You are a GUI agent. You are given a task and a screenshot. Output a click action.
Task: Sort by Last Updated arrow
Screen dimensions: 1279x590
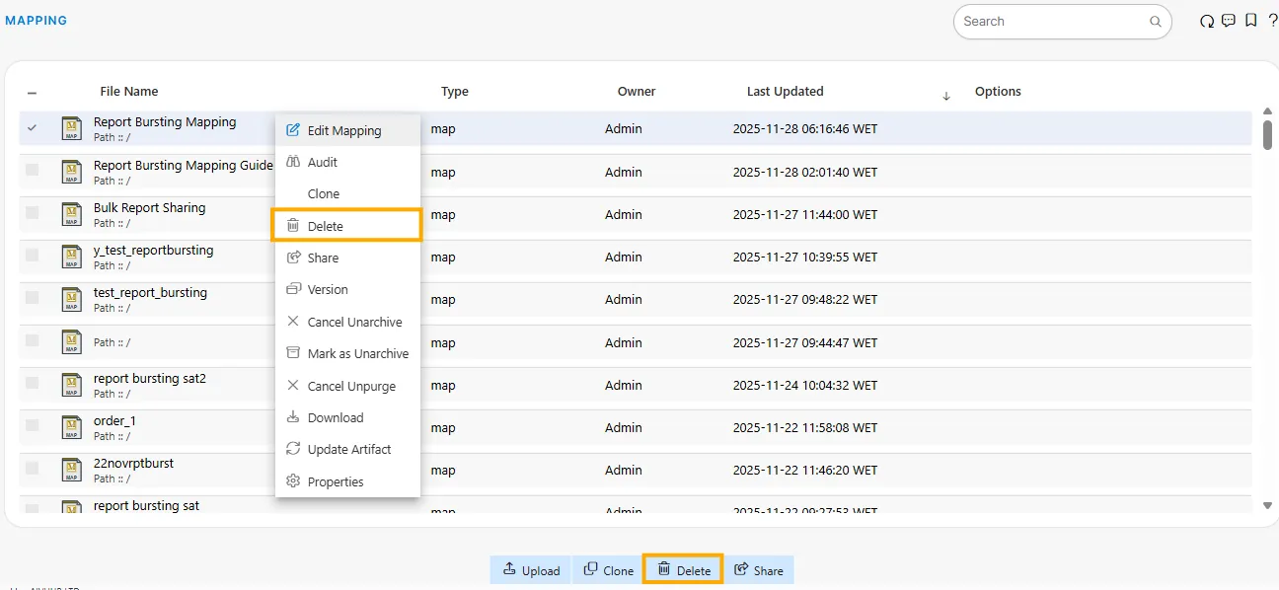coord(946,96)
